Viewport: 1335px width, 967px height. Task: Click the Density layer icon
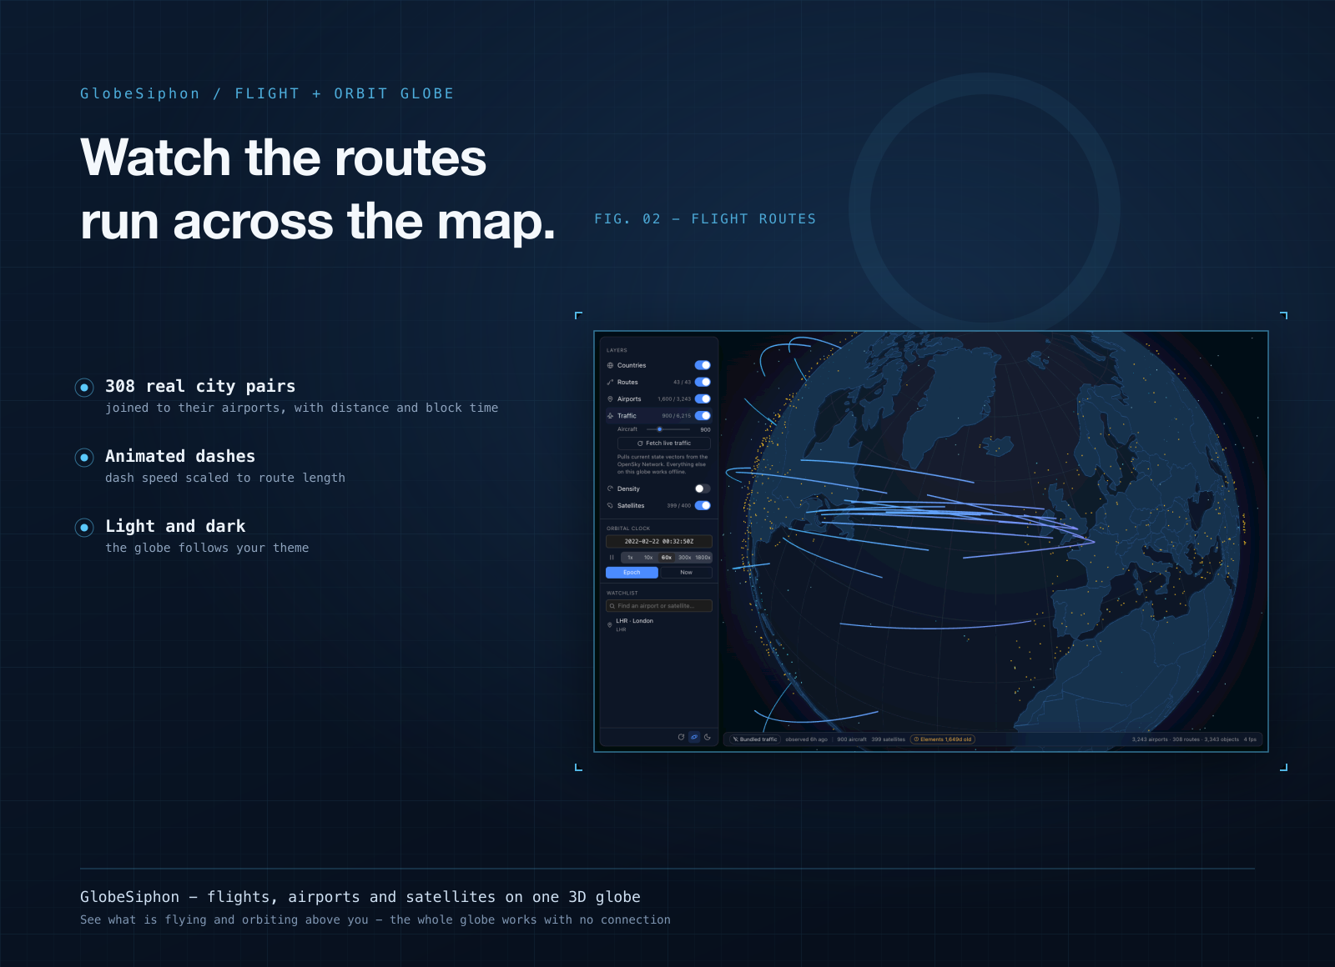(x=610, y=489)
